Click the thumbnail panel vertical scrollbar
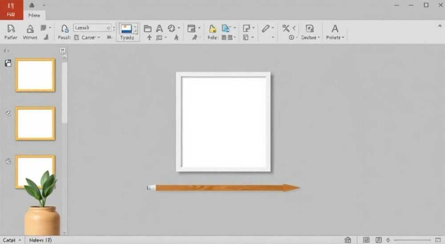Screen dimensions: 445x244 [x=65, y=93]
